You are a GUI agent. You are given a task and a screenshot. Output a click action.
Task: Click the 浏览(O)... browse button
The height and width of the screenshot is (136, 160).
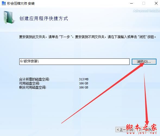(144, 62)
